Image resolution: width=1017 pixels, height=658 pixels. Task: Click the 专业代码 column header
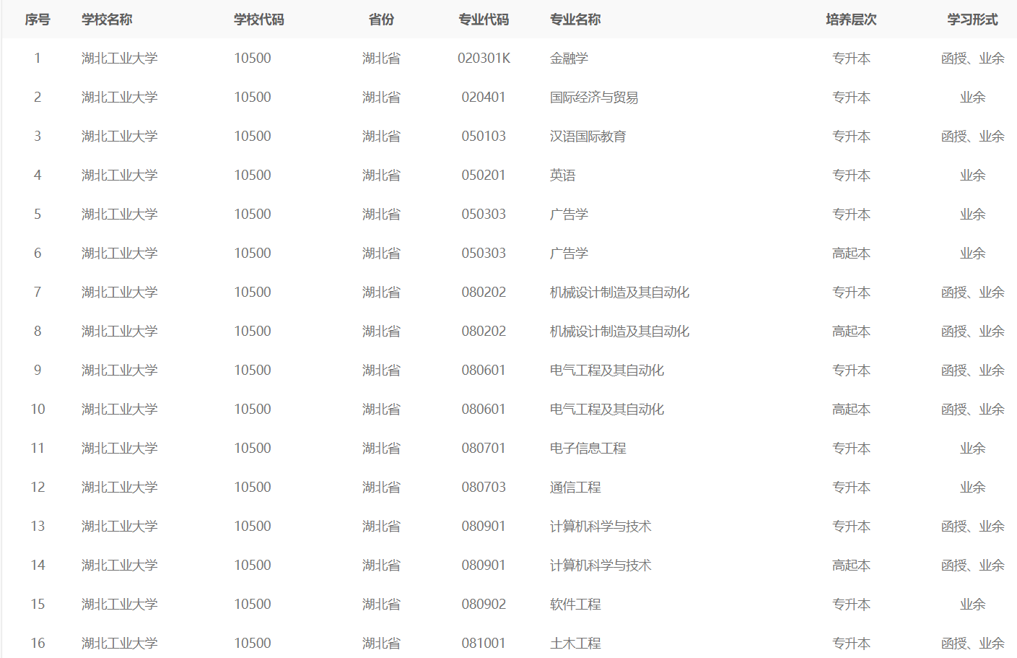[484, 20]
